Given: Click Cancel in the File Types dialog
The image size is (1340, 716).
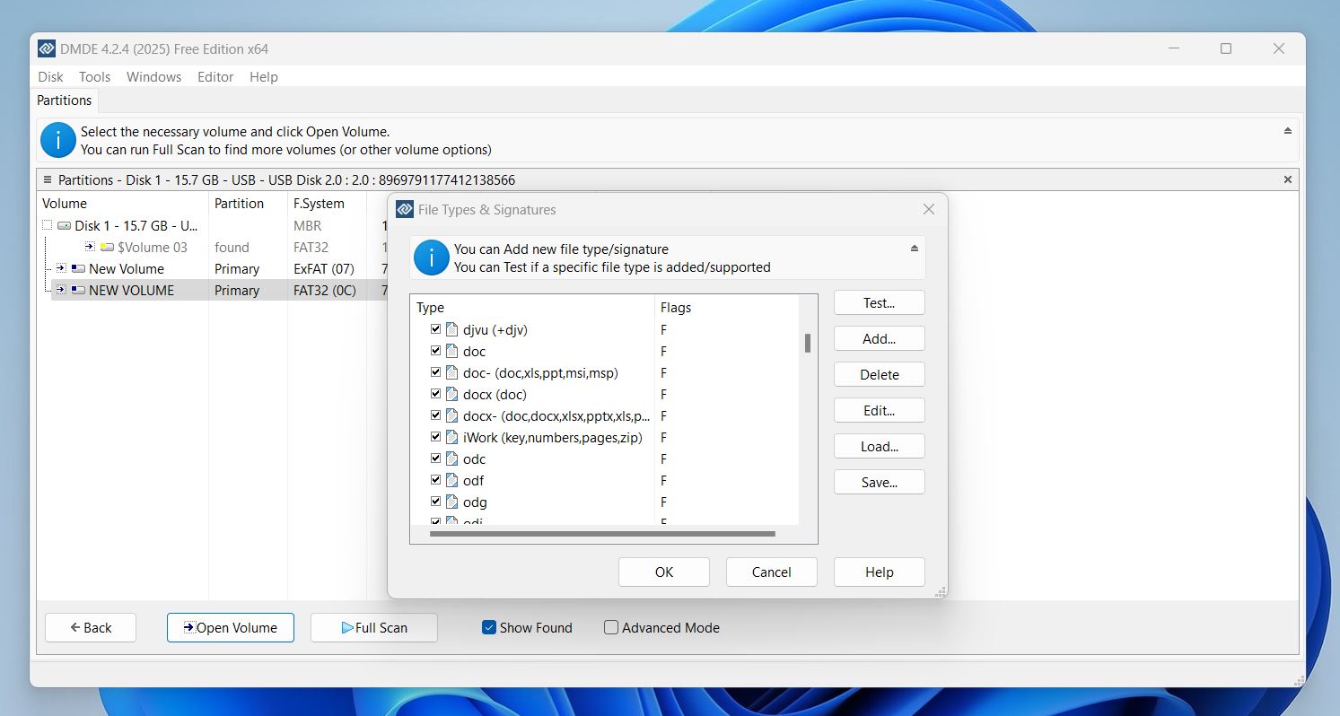Looking at the screenshot, I should [x=771, y=572].
